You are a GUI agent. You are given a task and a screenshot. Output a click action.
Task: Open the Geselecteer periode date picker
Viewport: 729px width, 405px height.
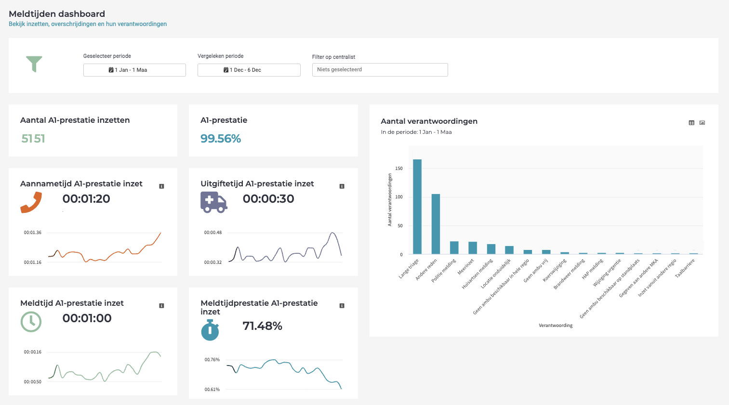pos(134,70)
